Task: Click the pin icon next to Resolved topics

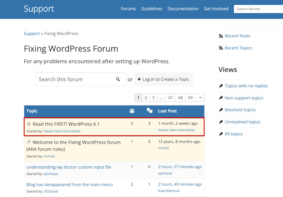Action: 221,110
